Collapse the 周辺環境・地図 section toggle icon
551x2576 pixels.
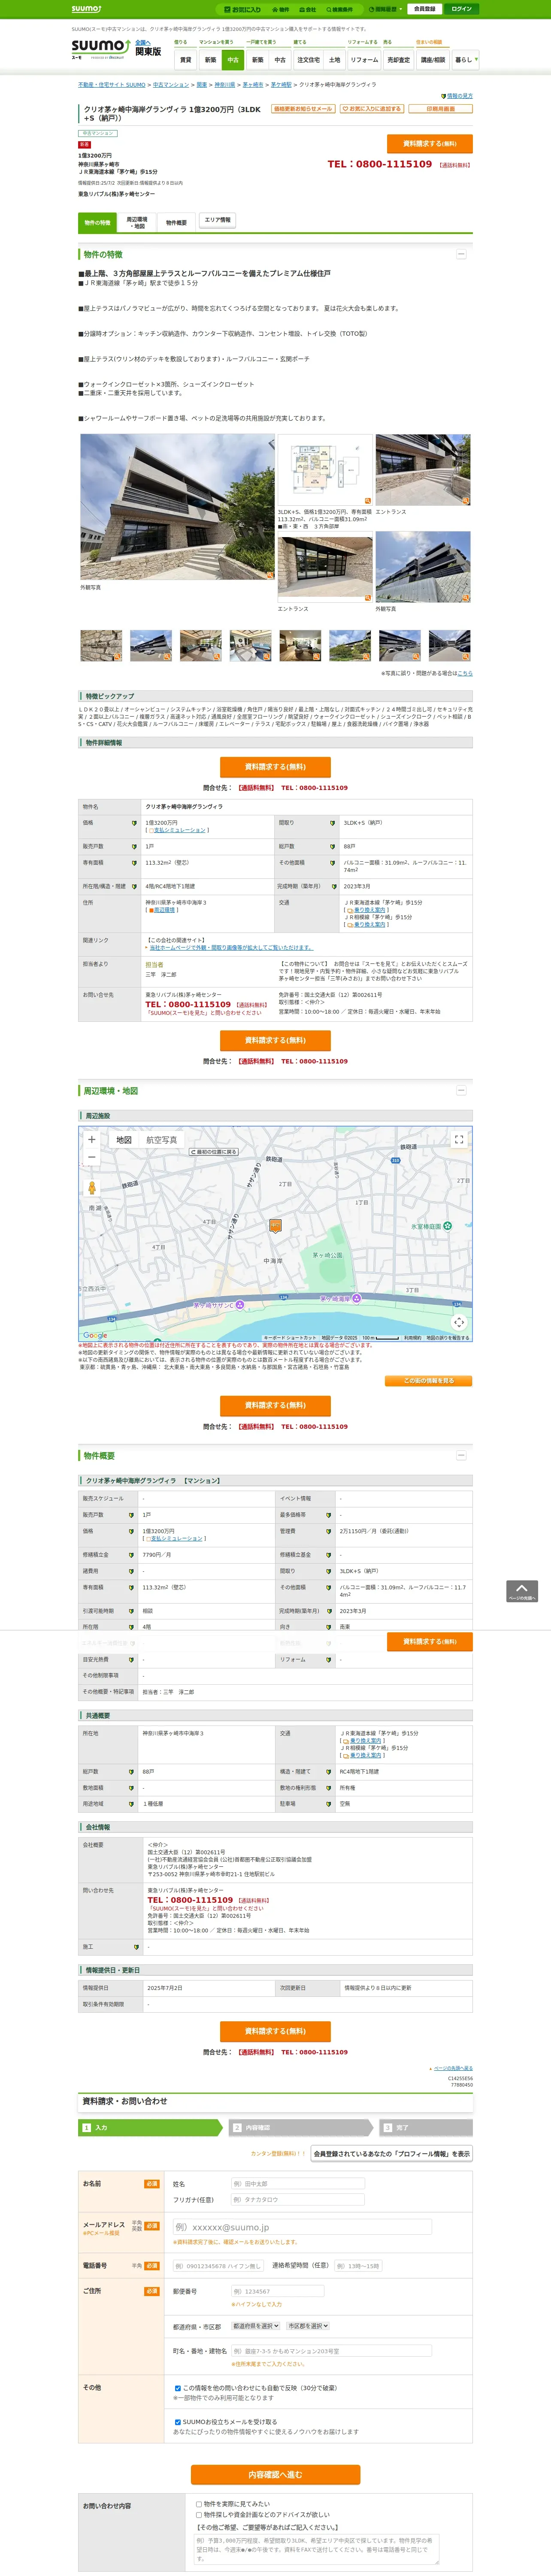click(x=461, y=1090)
